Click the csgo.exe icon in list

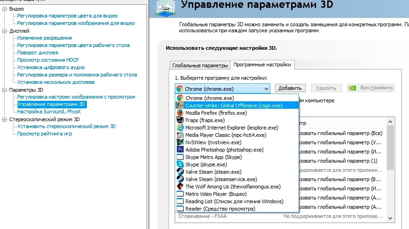[x=180, y=105]
